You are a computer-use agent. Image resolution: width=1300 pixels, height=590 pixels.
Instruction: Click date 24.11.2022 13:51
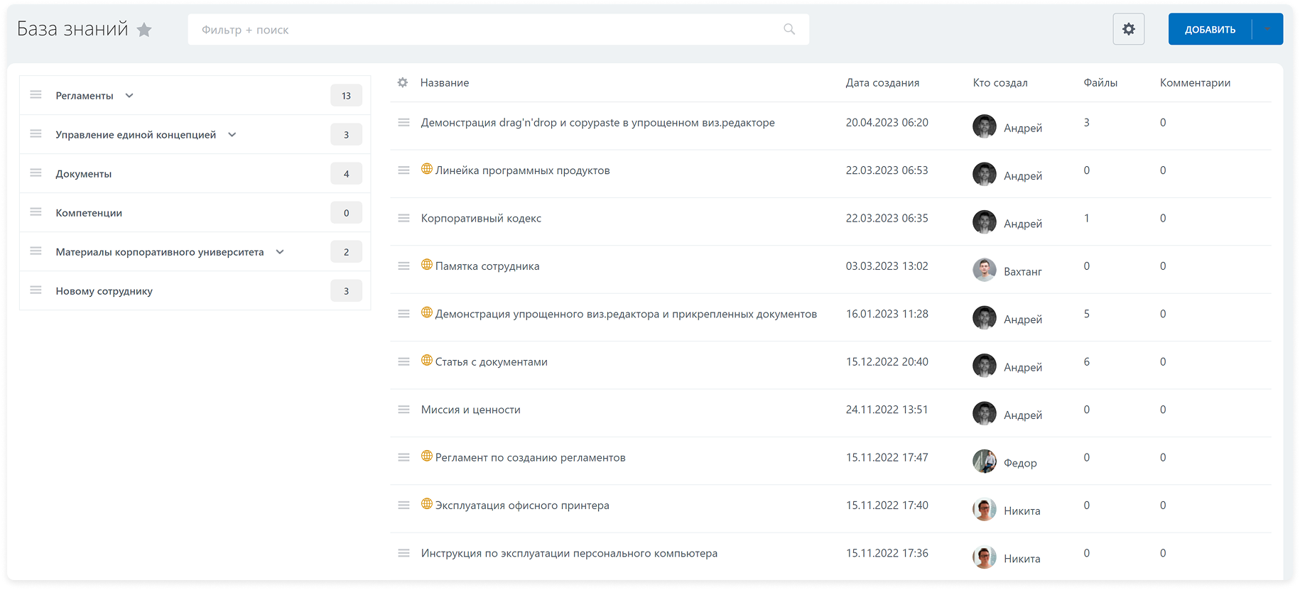tap(887, 410)
